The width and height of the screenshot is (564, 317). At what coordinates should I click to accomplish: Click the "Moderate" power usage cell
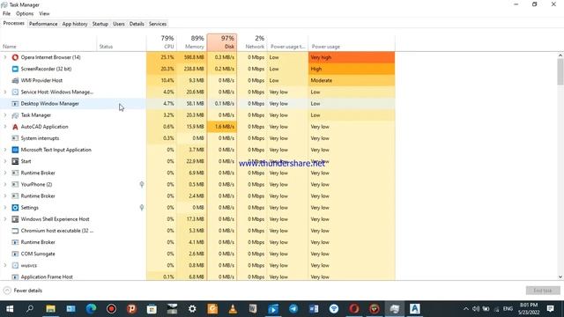coord(352,80)
